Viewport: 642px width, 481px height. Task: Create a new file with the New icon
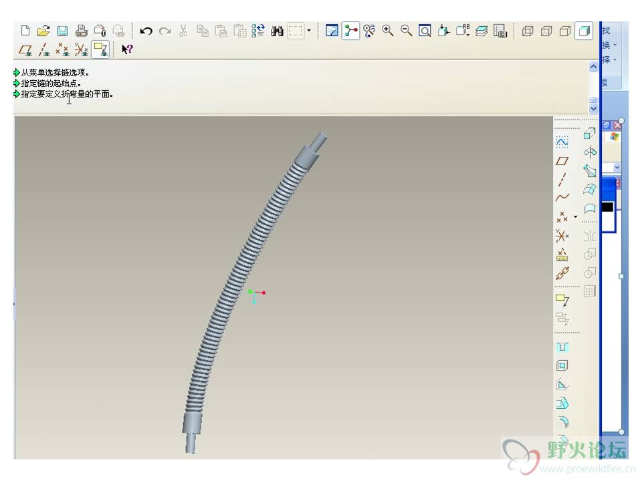coord(25,31)
